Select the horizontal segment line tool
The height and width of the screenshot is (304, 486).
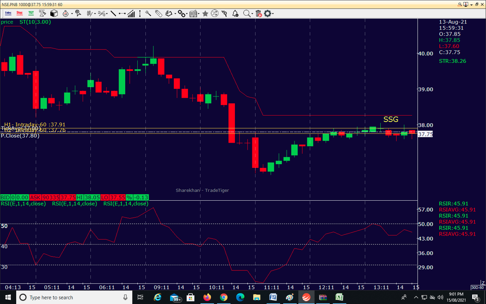[x=122, y=13]
